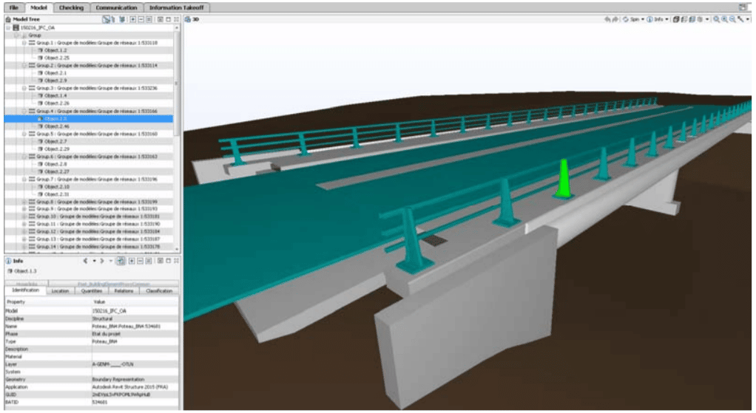756x413 pixels.
Task: Click the collapse-all minus icon in Model Tree toolbar
Action: [142, 18]
